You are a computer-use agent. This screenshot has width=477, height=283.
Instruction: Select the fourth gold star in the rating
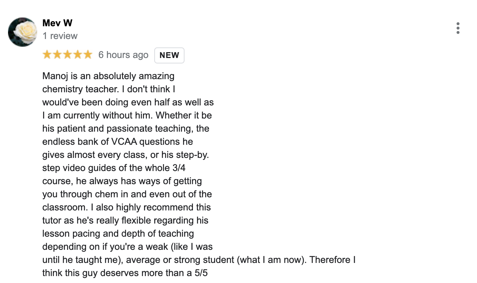coord(77,54)
